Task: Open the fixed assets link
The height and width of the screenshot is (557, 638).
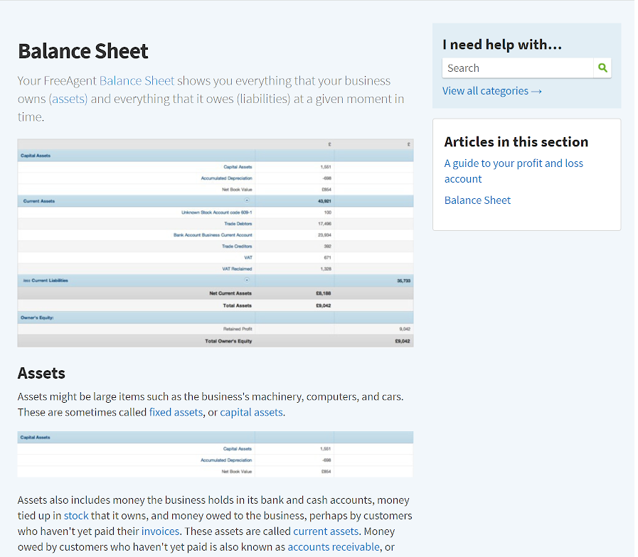Action: pos(176,412)
